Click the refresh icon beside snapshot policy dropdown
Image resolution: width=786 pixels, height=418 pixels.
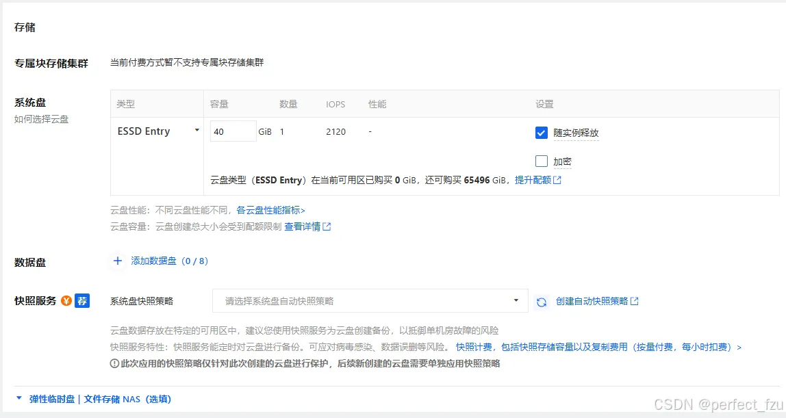[541, 301]
